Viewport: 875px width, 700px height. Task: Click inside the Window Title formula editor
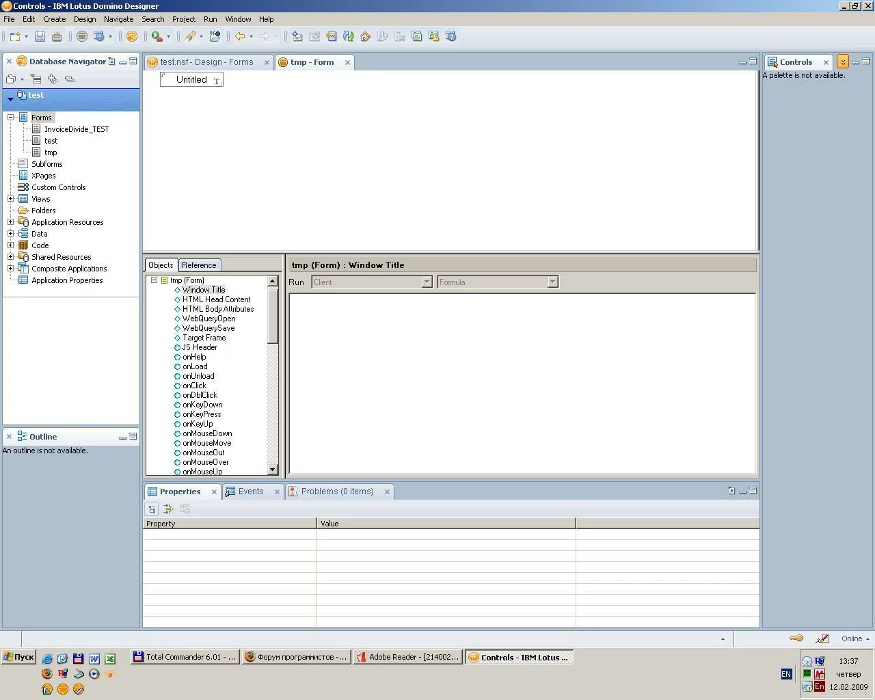coord(522,383)
